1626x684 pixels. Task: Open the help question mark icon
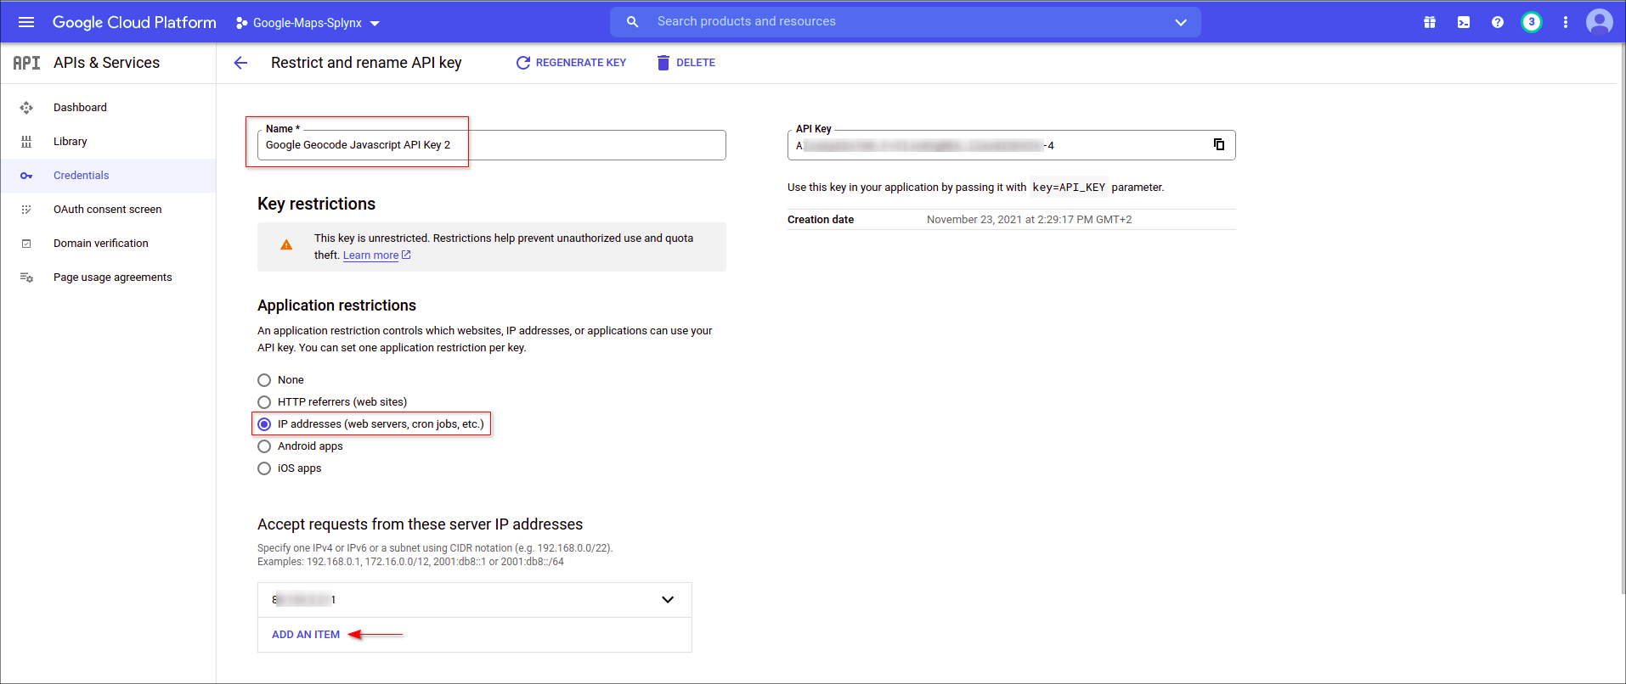(x=1497, y=22)
